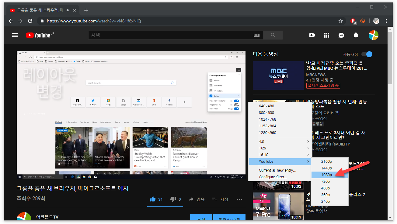Open Chrome's three-dot menu
This screenshot has width=397, height=224.
coord(386,21)
